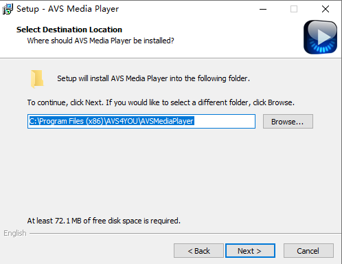Click the 'Where should AVS Media Player be installed?' subtitle
Image resolution: width=342 pixels, height=264 pixels.
(100, 41)
